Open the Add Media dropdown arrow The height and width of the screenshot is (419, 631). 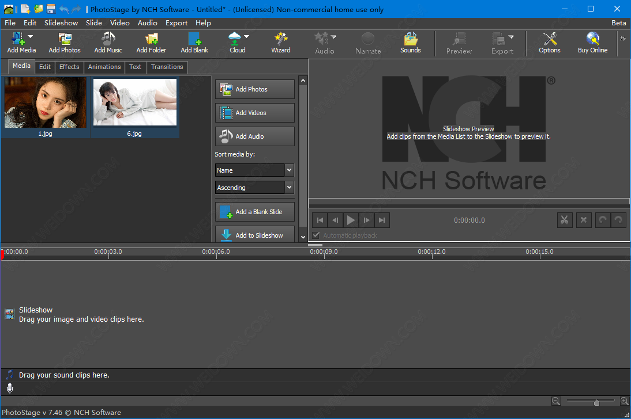click(30, 37)
